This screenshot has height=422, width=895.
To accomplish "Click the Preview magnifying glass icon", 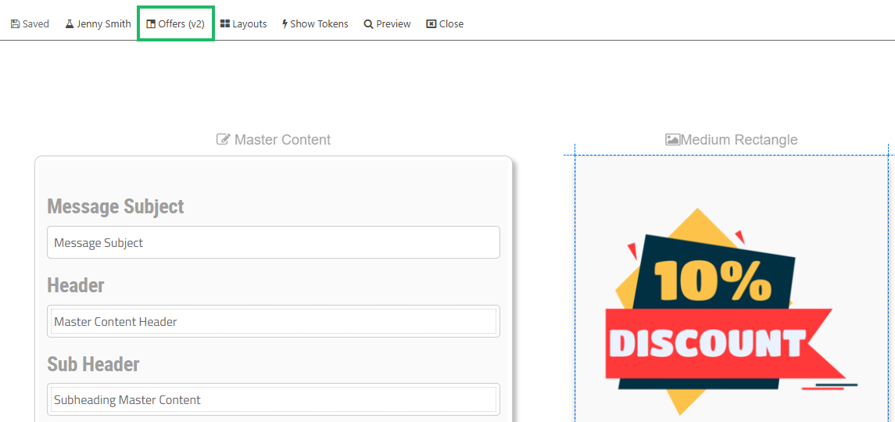I will pos(368,24).
